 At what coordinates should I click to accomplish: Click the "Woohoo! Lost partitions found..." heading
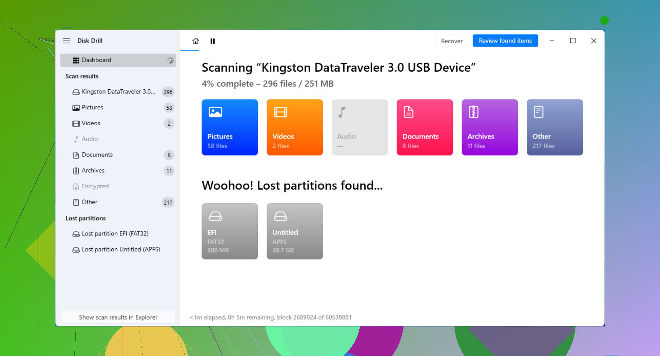[292, 185]
